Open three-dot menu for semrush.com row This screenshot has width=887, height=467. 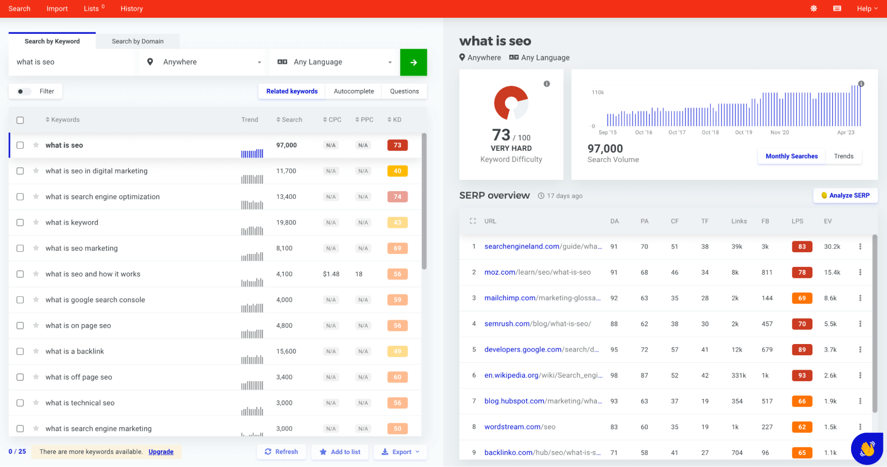(x=860, y=324)
